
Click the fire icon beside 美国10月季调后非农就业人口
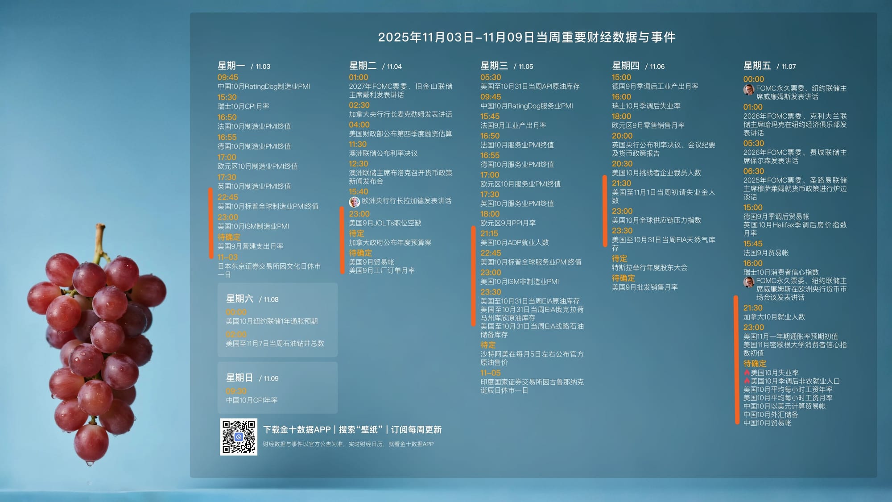(x=747, y=381)
